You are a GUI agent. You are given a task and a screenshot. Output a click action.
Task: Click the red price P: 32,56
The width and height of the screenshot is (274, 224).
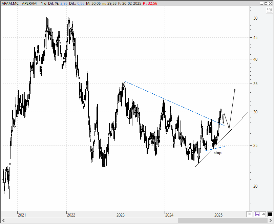150,3
